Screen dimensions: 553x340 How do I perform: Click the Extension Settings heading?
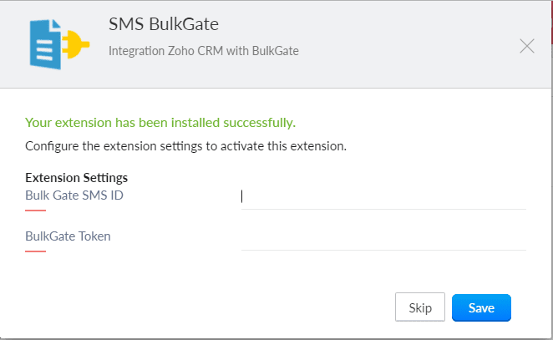pyautogui.click(x=76, y=178)
